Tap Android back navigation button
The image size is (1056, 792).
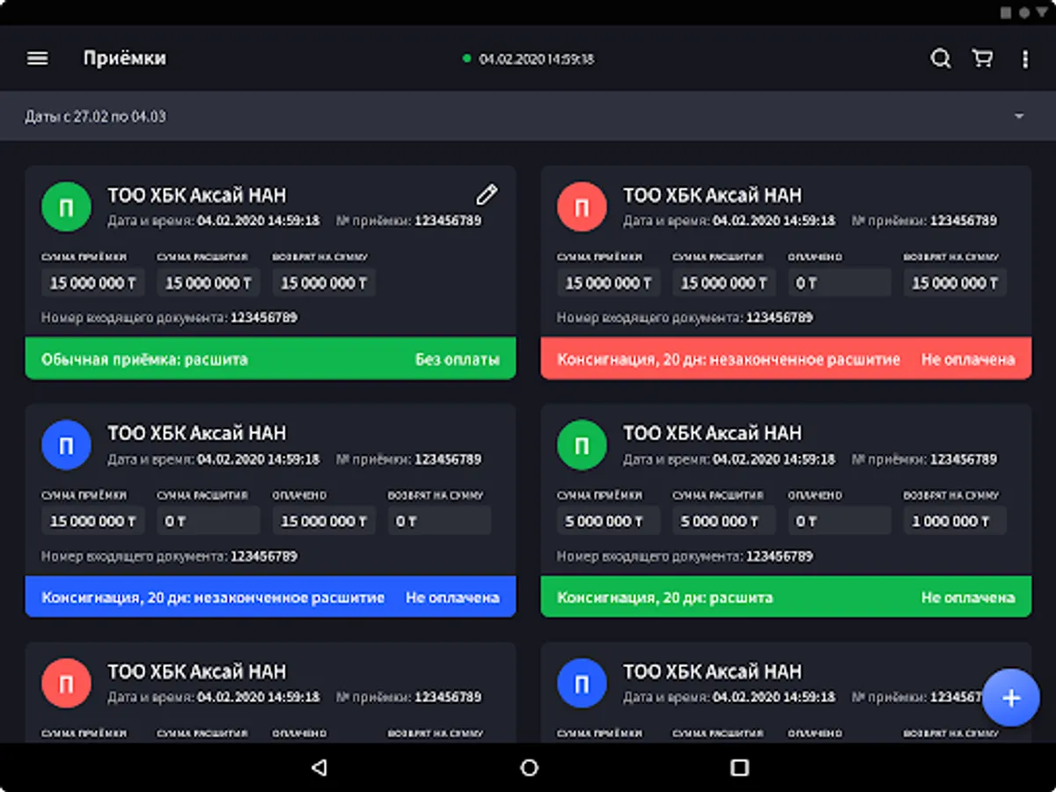(x=319, y=767)
